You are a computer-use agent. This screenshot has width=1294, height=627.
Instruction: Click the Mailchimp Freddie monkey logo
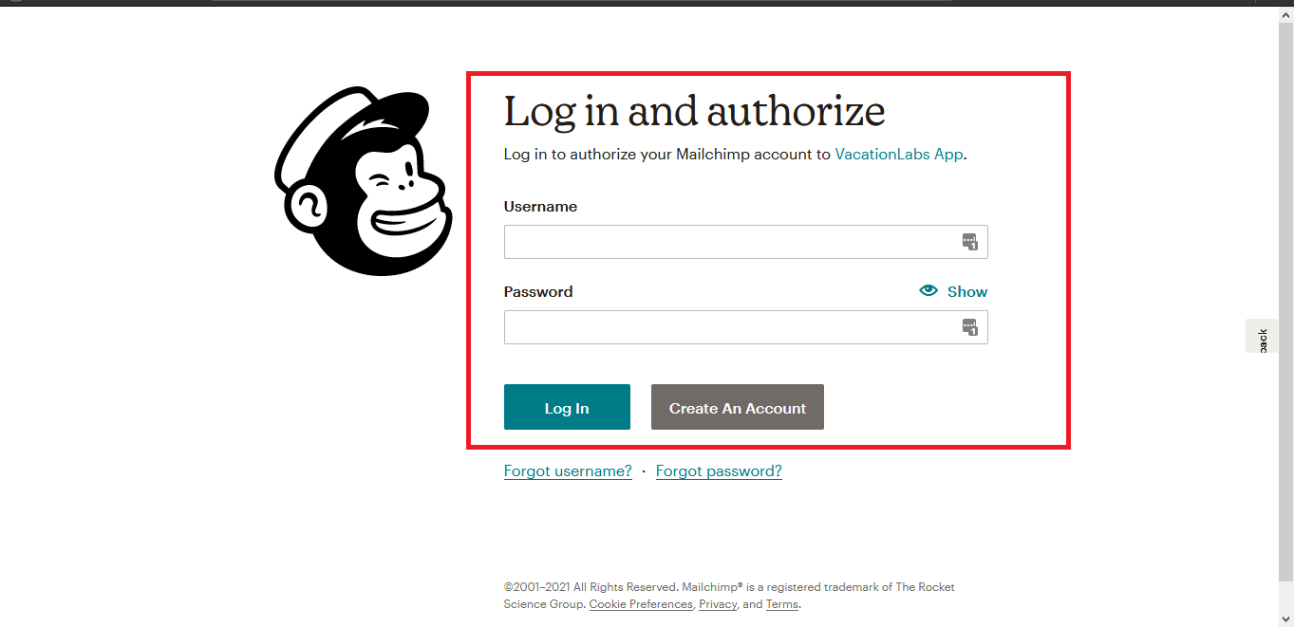[364, 181]
